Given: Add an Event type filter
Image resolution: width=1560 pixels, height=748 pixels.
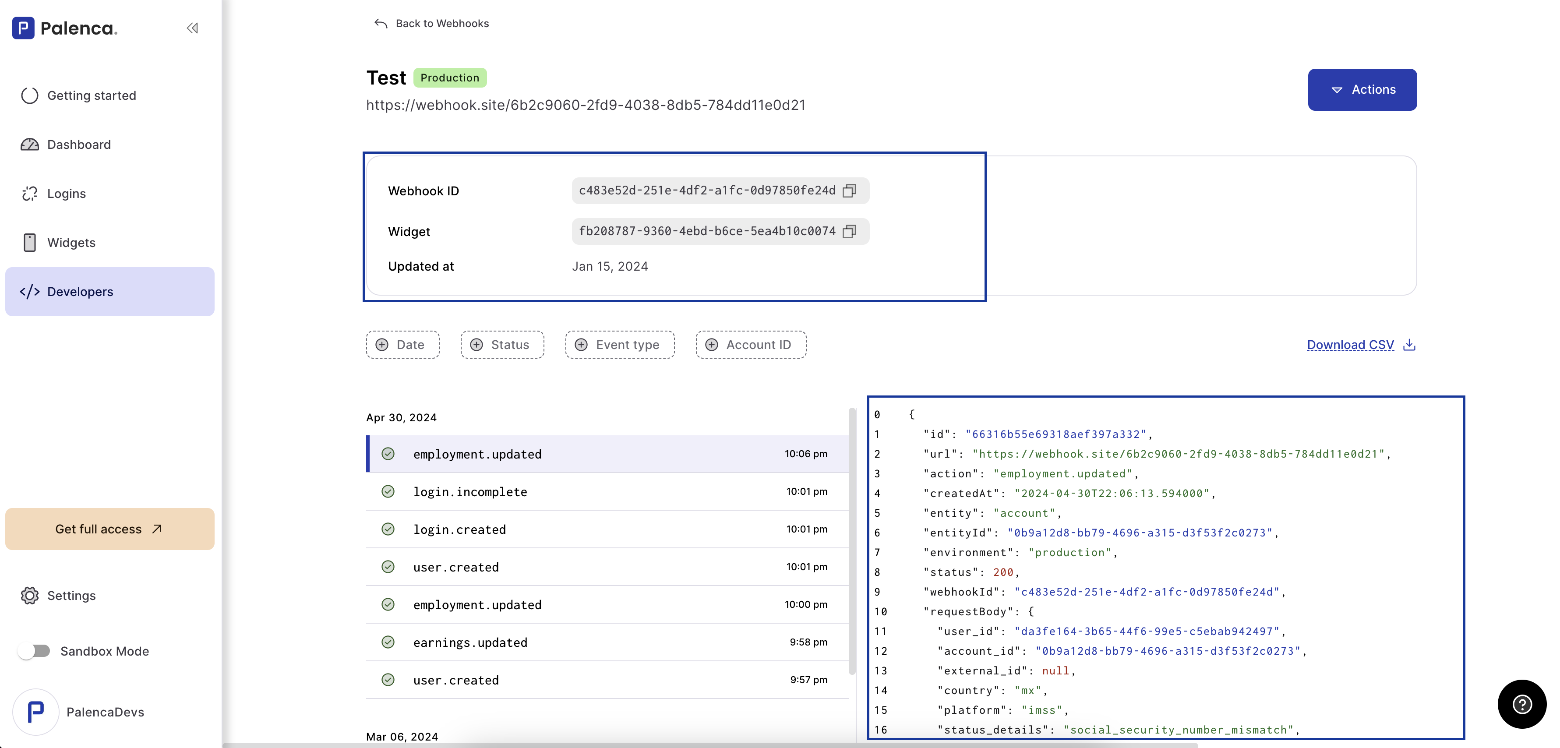Looking at the screenshot, I should (620, 345).
